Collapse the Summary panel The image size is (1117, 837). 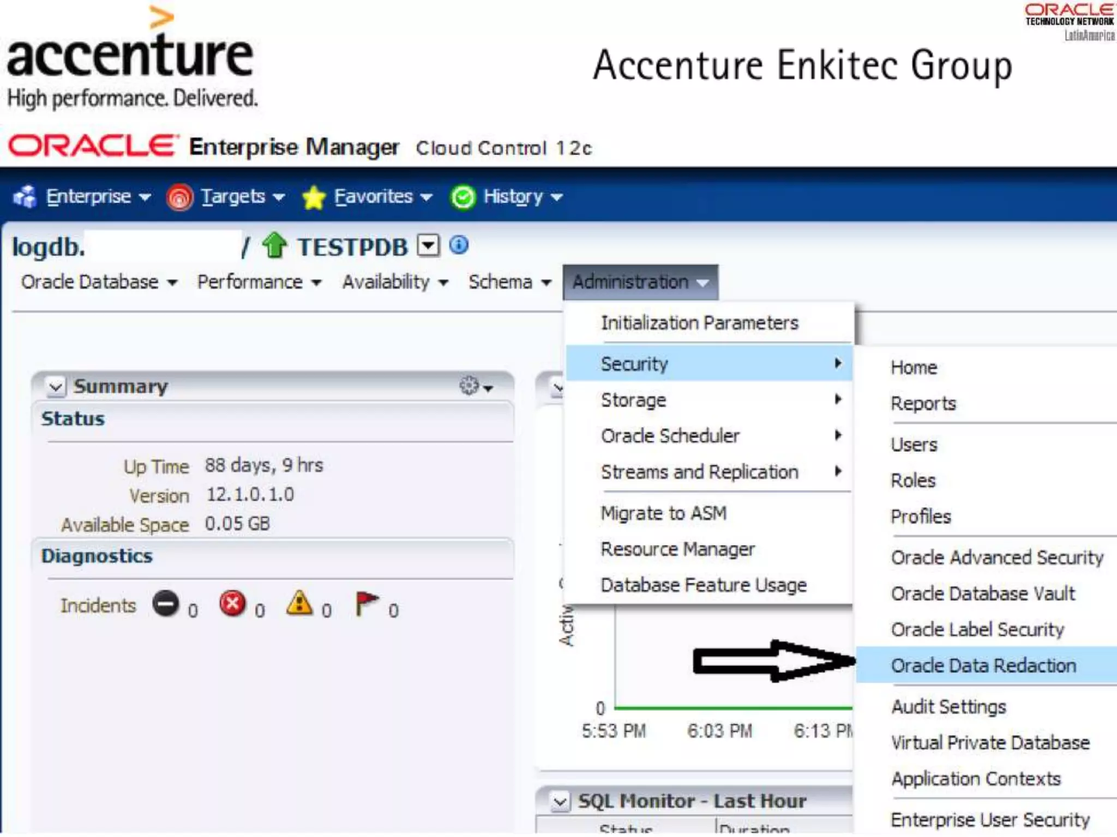(56, 387)
